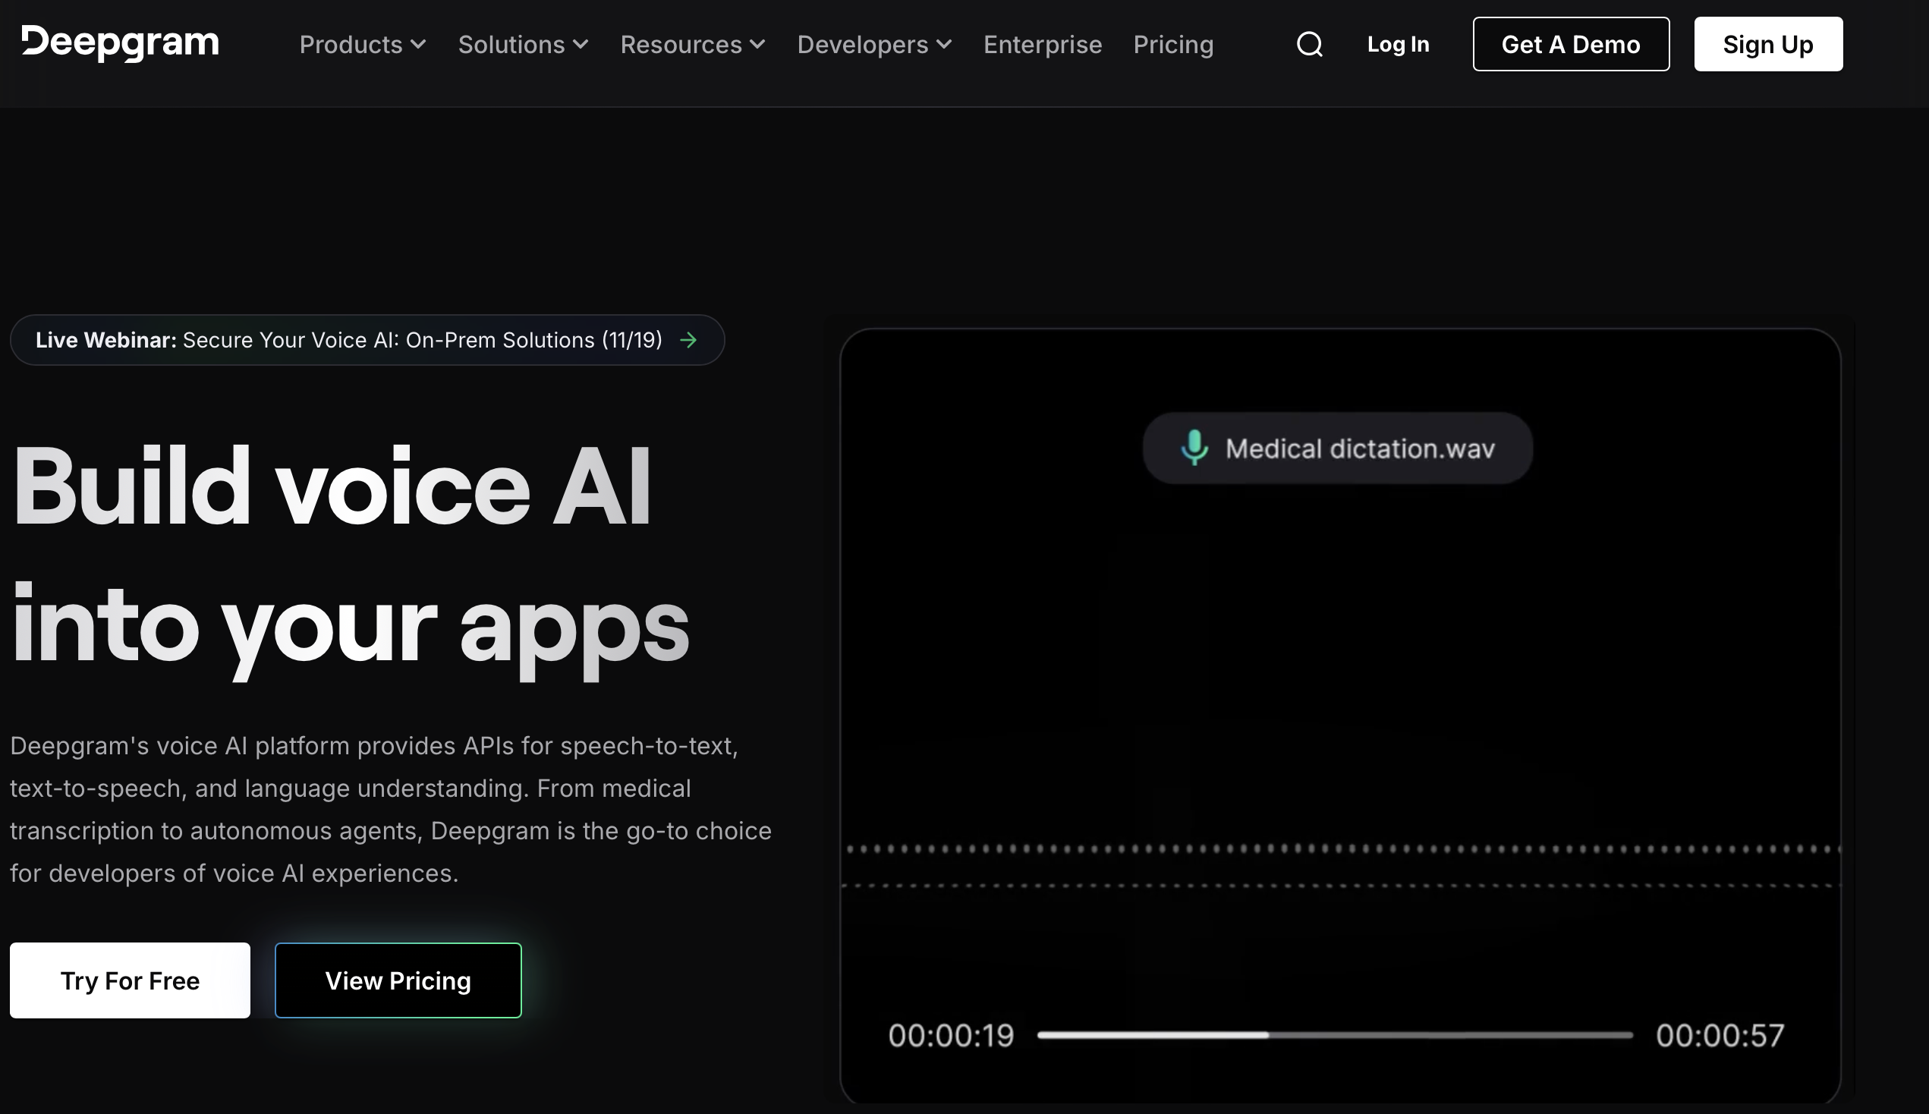
Task: Click the Products dropdown chevron icon
Action: 417,44
